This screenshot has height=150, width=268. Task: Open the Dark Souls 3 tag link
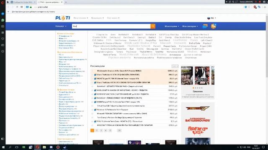[129, 37]
